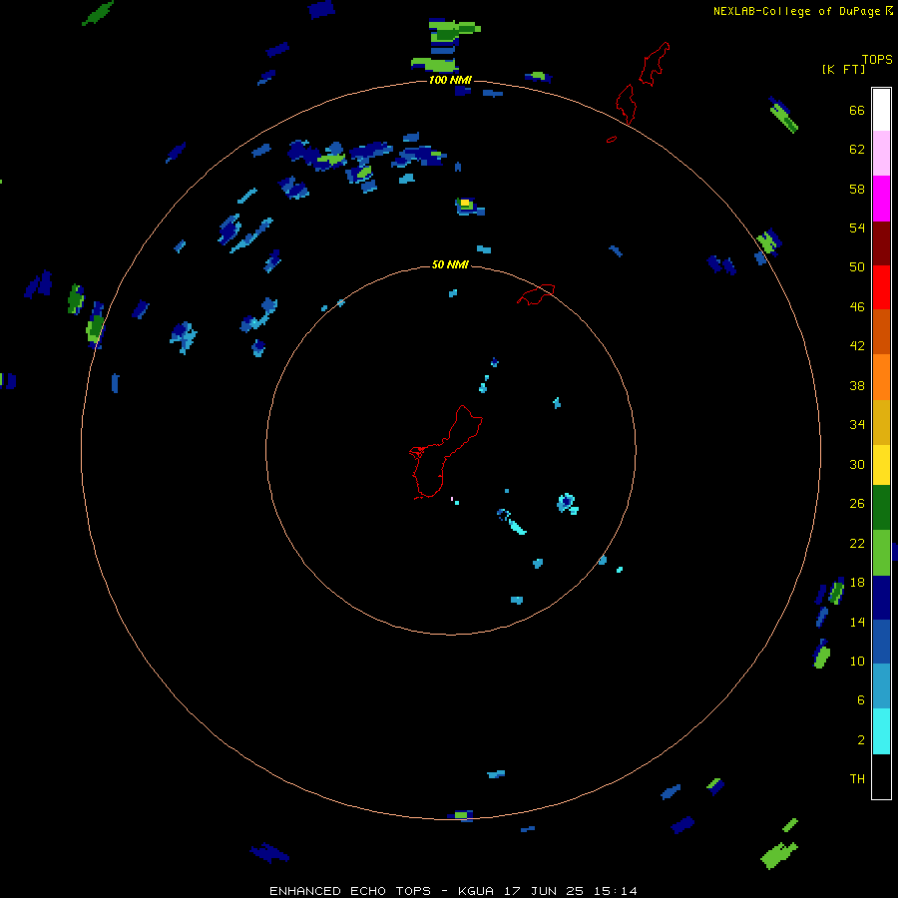Click the legend value 26
The height and width of the screenshot is (898, 898).
click(857, 504)
